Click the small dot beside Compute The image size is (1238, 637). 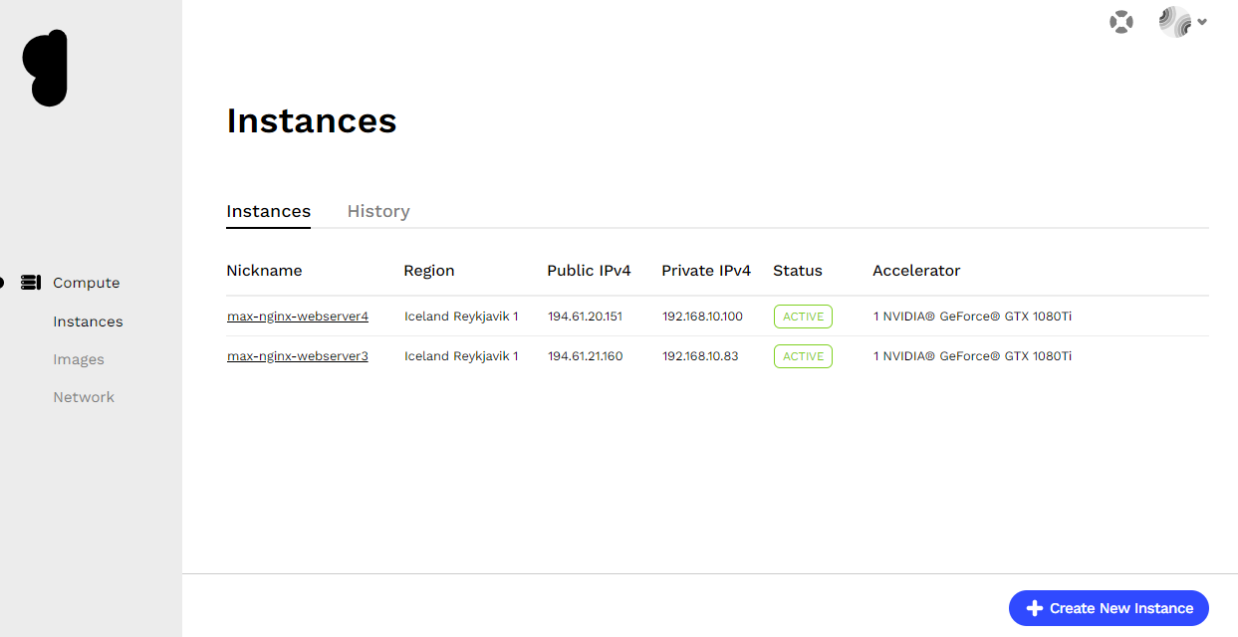(x=2, y=282)
